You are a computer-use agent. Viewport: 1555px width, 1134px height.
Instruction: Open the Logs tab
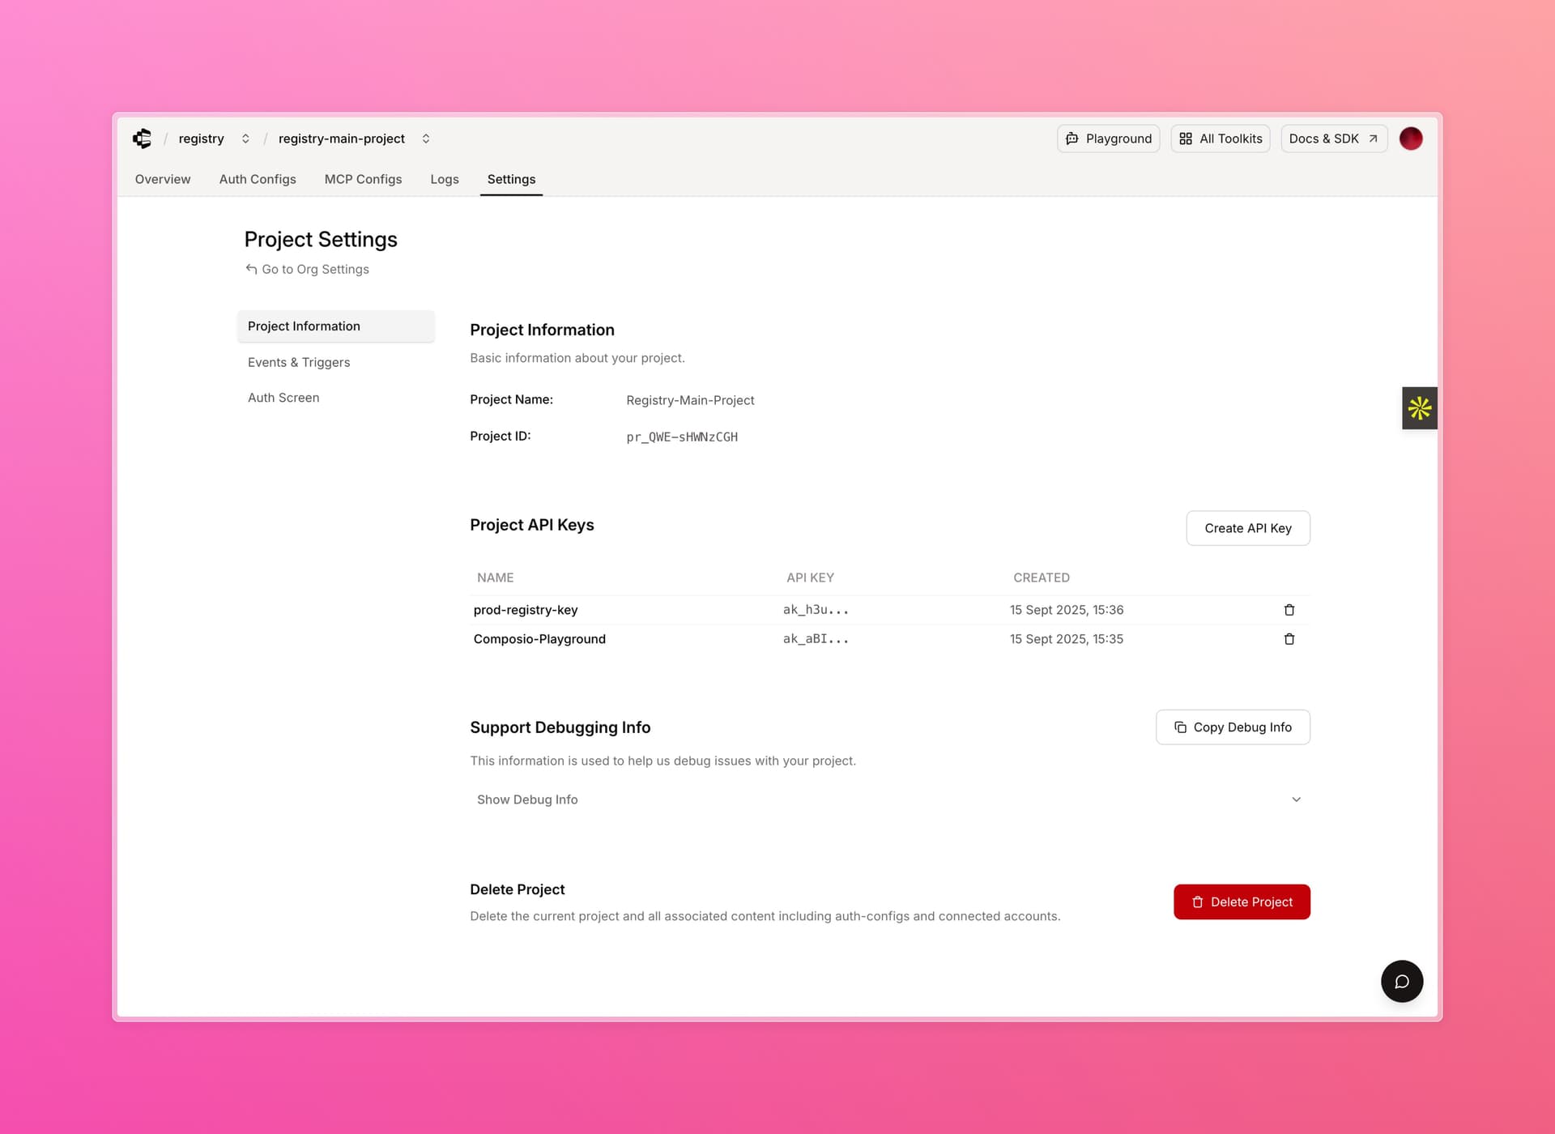pos(445,179)
